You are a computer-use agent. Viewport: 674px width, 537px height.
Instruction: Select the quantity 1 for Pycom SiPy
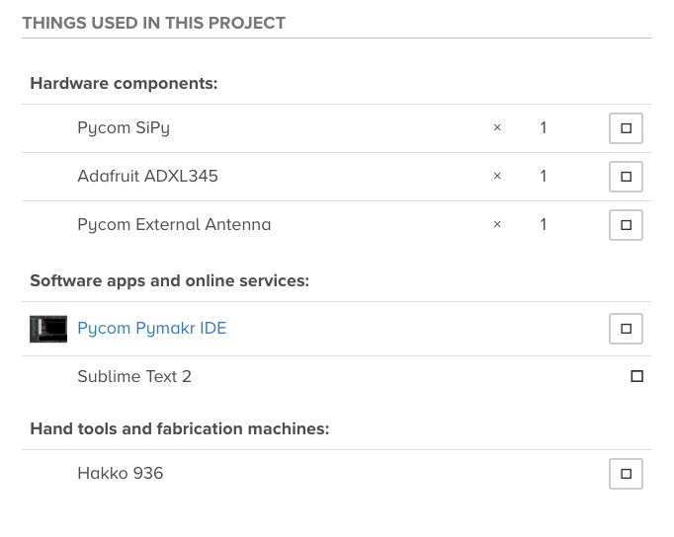click(x=544, y=128)
